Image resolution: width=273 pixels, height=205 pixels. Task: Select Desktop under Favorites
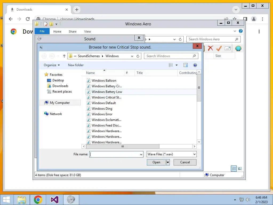[55, 80]
